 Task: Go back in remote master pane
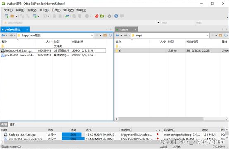click(x=117, y=35)
